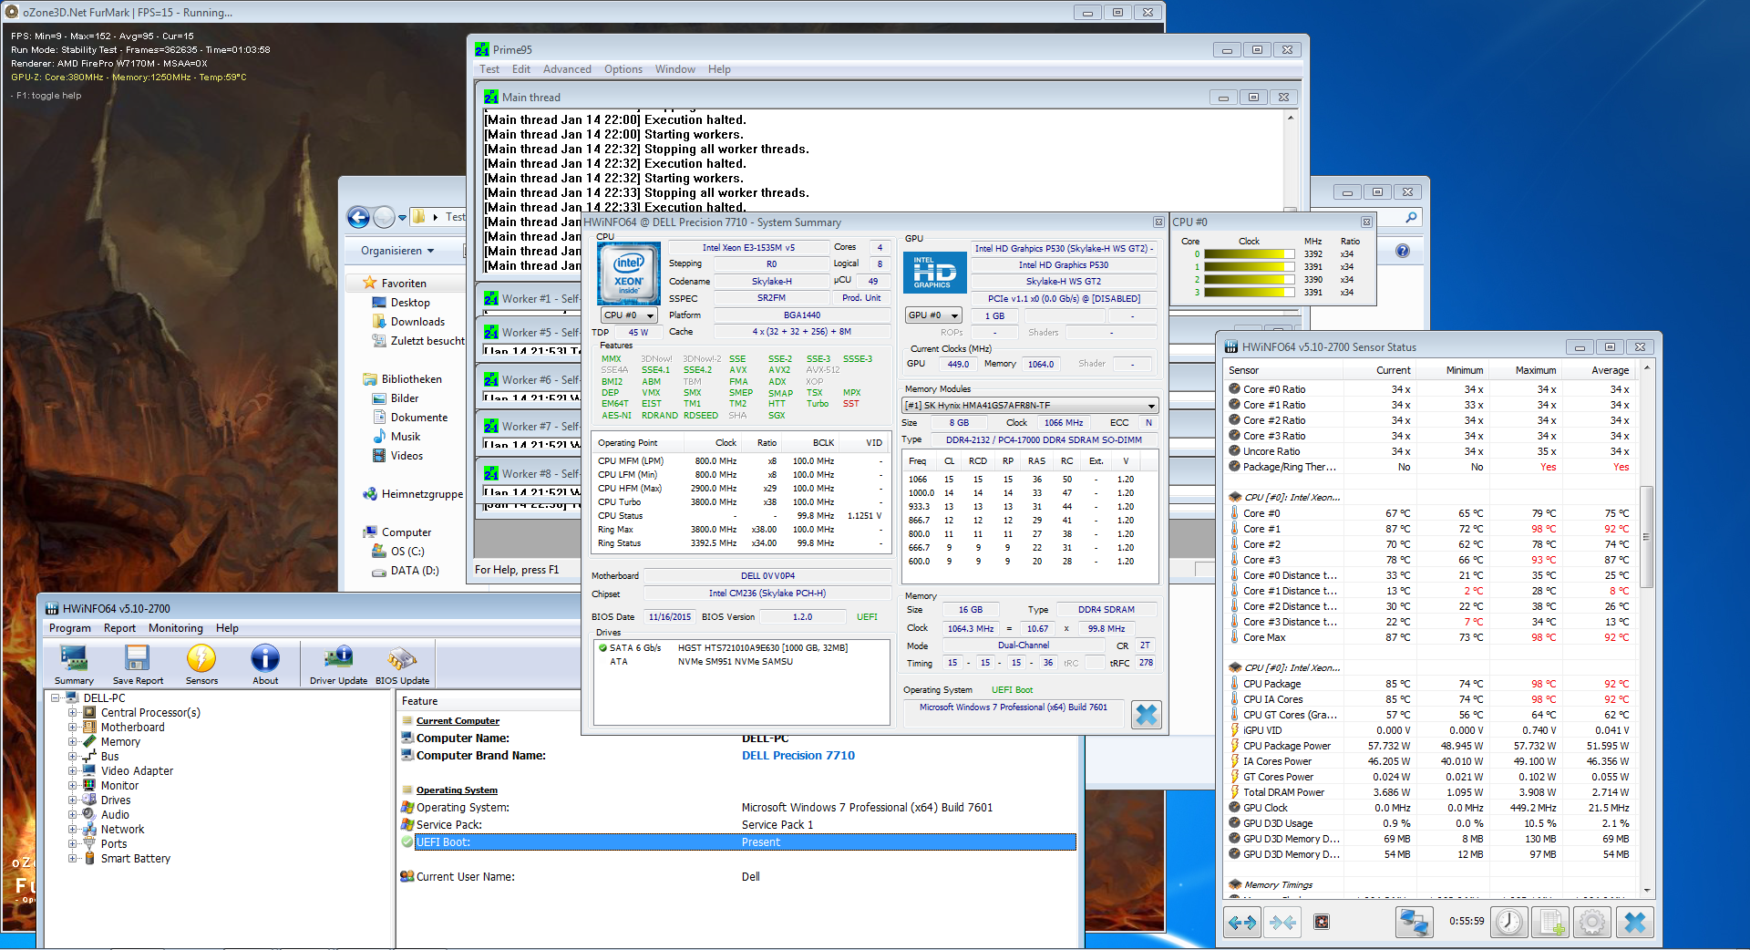This screenshot has height=950, width=1750.
Task: Expand the Video Adapter tree node
Action: tap(72, 771)
